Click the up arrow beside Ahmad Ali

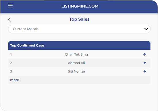145,63
